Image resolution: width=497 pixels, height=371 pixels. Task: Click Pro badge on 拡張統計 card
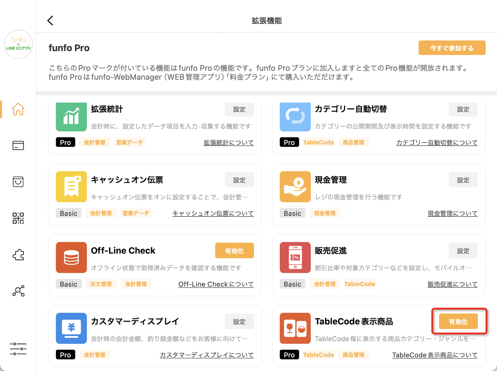pyautogui.click(x=66, y=142)
